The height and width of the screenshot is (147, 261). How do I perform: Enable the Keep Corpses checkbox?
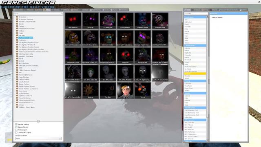16,130
